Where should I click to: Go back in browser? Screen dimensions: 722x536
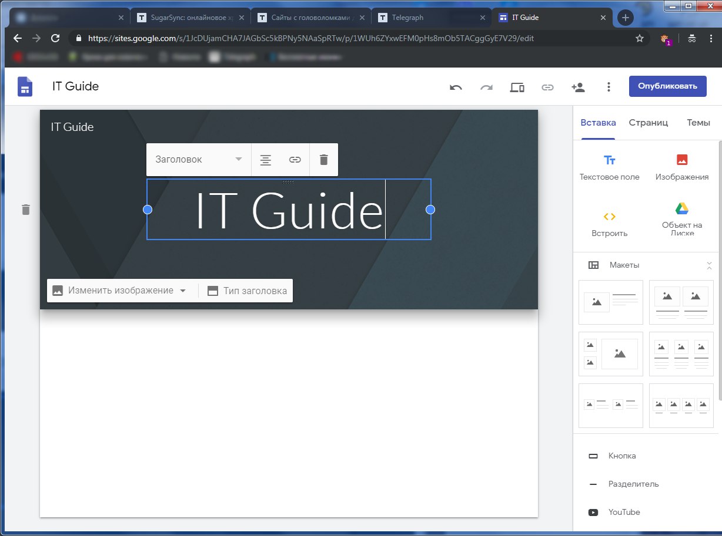(x=18, y=38)
